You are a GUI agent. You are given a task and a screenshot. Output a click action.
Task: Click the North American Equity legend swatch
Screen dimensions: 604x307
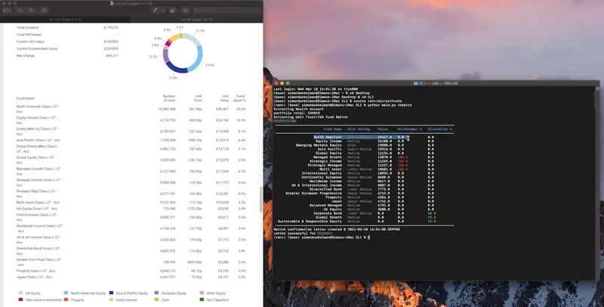click(66, 292)
